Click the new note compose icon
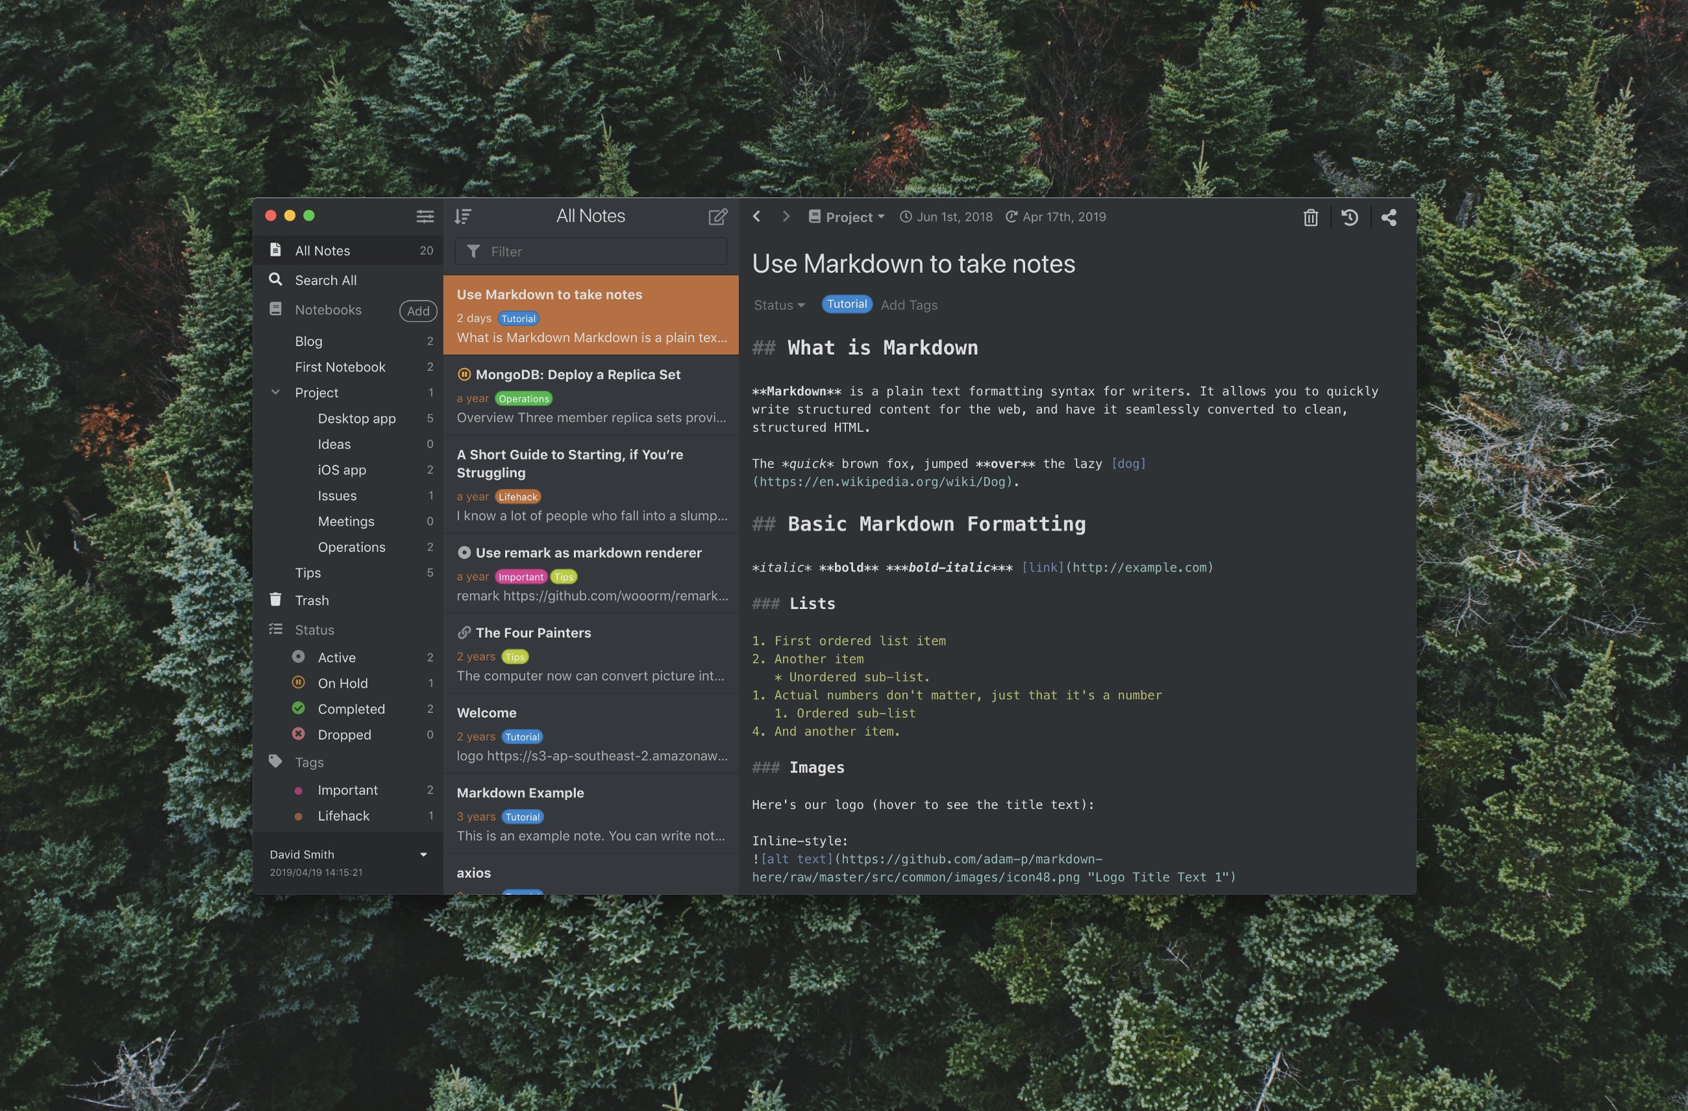The image size is (1688, 1111). tap(719, 217)
